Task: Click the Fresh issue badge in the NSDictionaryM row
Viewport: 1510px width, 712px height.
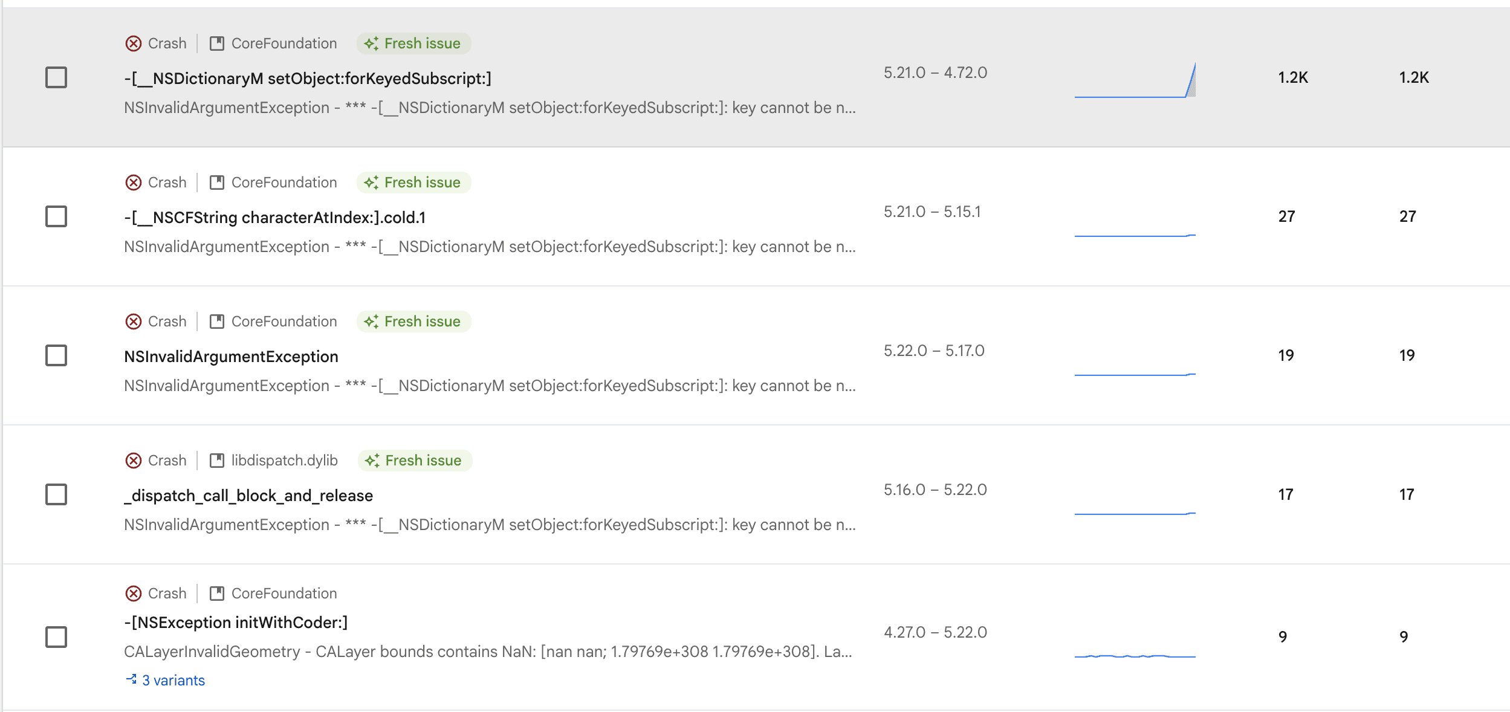Action: coord(413,44)
